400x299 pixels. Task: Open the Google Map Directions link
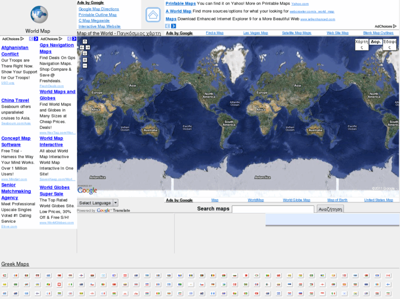98,9
